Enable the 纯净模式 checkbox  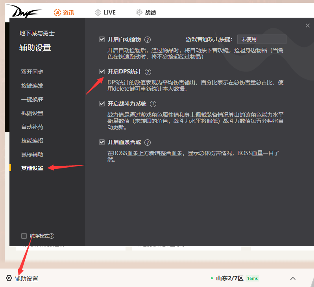point(24,236)
